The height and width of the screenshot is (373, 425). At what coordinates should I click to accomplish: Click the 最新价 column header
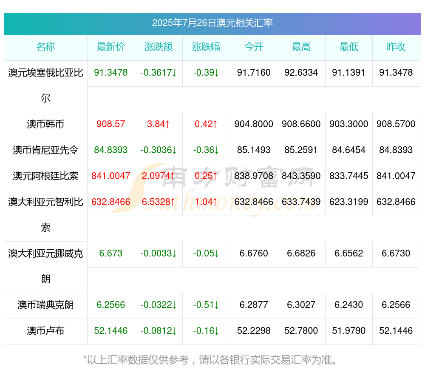click(x=111, y=47)
